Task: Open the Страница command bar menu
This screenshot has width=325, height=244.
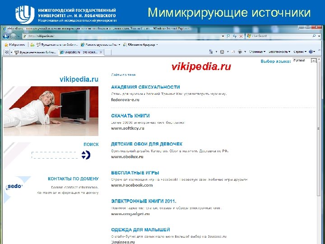Action: tap(257, 52)
